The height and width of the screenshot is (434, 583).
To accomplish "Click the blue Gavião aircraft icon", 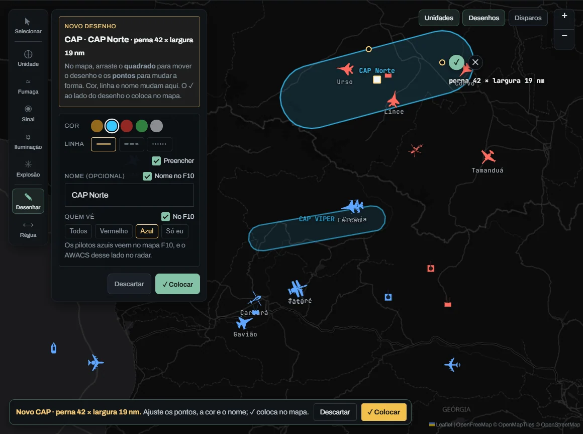I will click(244, 322).
